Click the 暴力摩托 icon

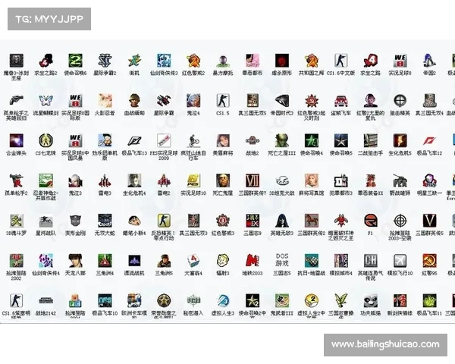[x=223, y=61]
